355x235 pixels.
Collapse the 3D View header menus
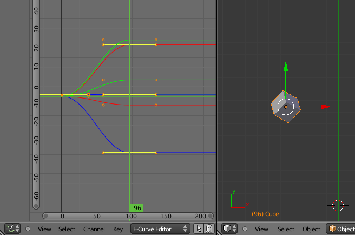[x=245, y=229]
